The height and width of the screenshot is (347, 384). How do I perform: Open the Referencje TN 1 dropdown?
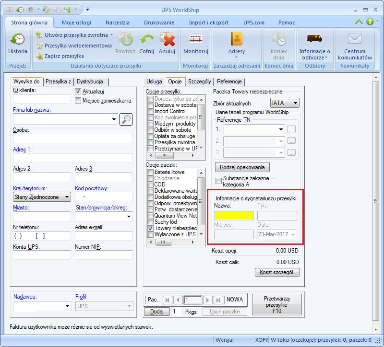281,129
